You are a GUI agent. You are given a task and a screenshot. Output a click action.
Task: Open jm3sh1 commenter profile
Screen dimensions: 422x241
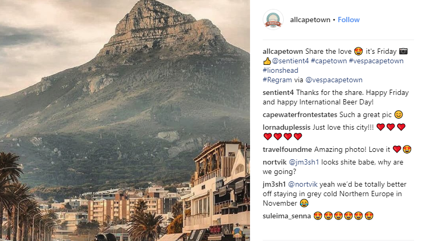[274, 185]
